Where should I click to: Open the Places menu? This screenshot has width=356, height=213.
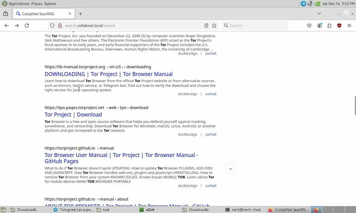coord(36,4)
